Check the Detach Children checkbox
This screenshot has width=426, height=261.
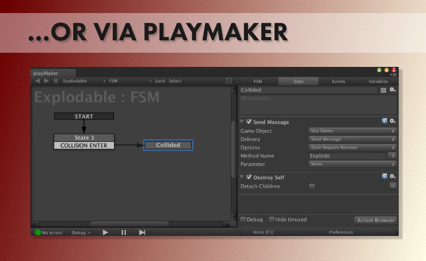coord(312,187)
